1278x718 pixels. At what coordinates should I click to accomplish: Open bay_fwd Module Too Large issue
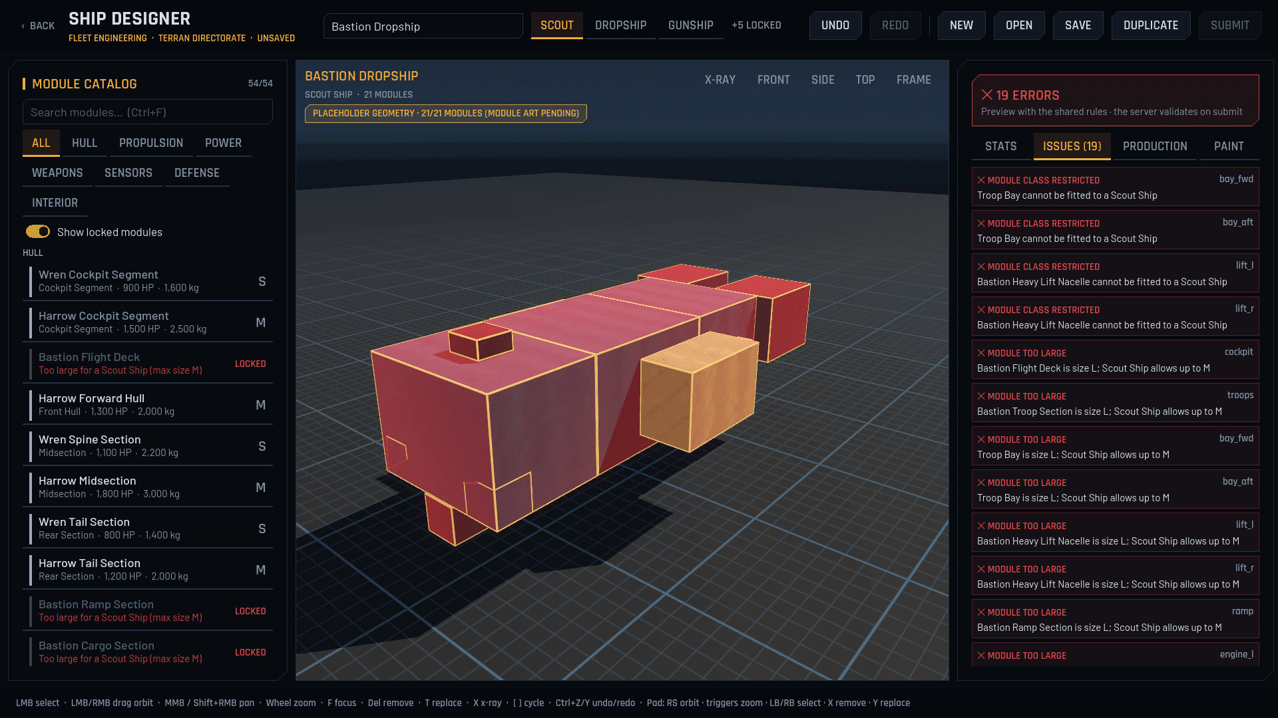pos(1115,446)
